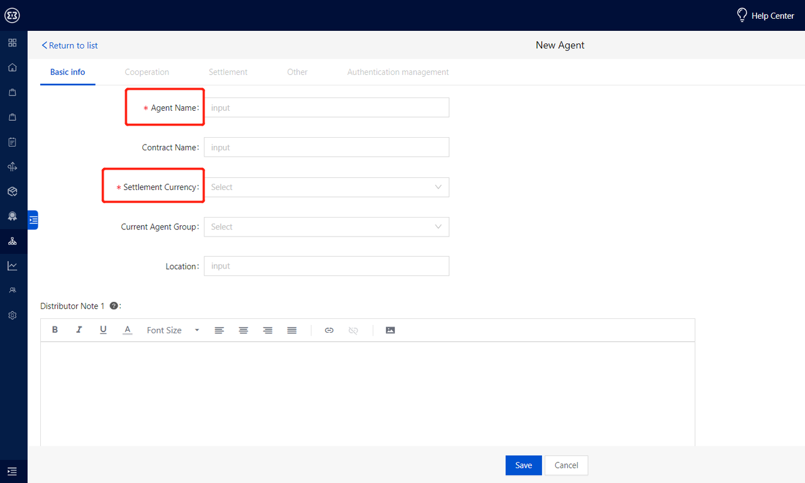The image size is (805, 483).
Task: Click the insert link icon in the editor
Action: (329, 330)
